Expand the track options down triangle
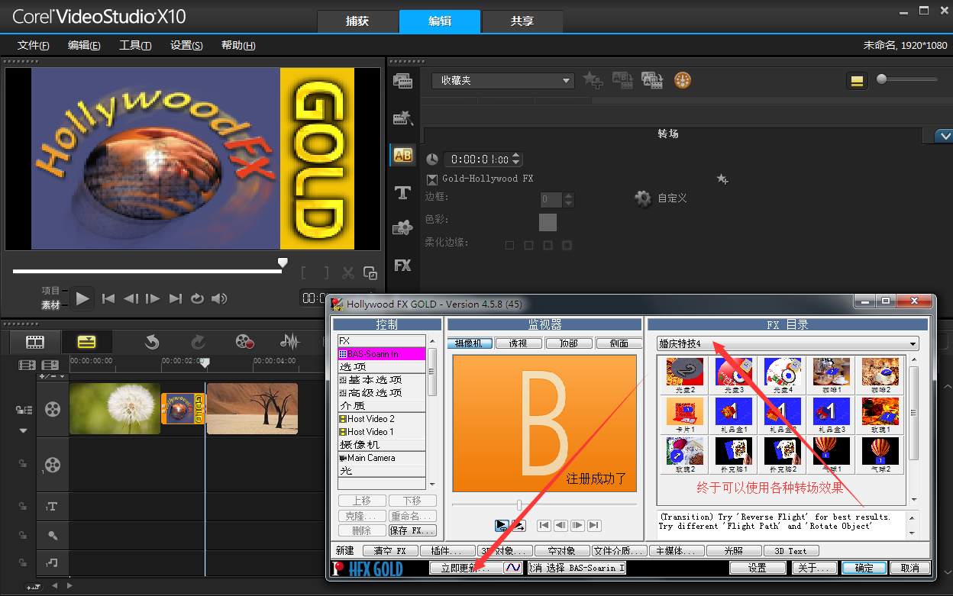 pos(23,431)
